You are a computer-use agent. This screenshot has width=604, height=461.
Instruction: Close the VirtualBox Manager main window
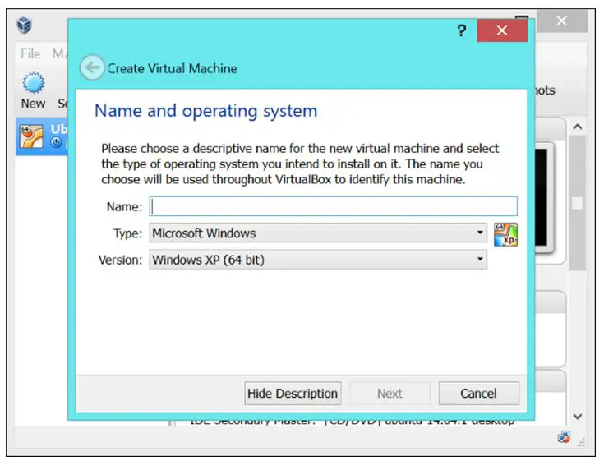coord(562,21)
